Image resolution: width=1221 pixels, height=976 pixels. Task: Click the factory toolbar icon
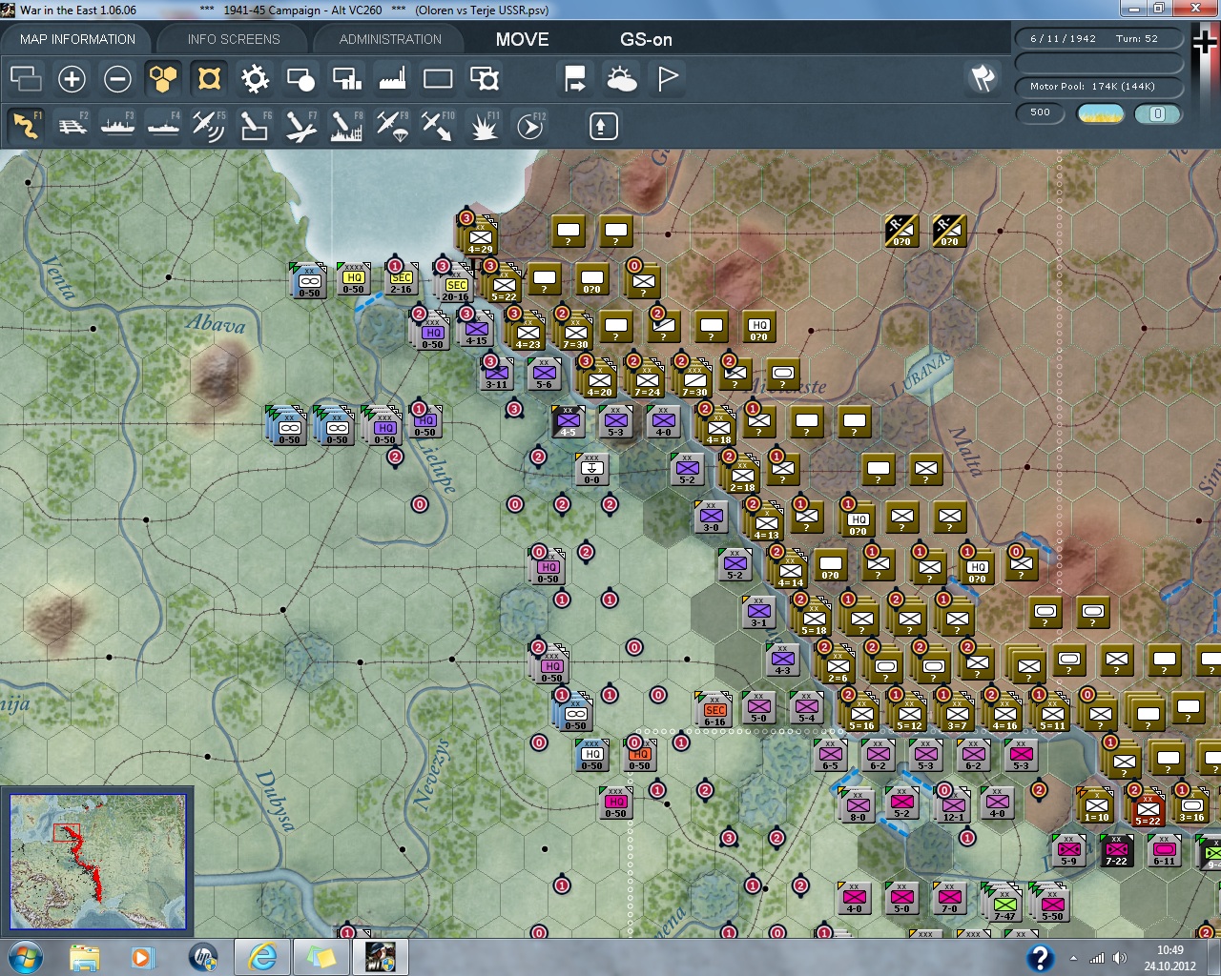392,78
